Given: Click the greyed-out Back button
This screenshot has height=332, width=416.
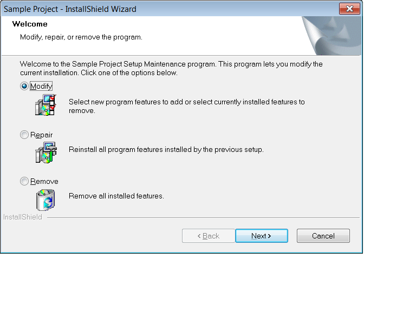Looking at the screenshot, I should click(x=208, y=236).
